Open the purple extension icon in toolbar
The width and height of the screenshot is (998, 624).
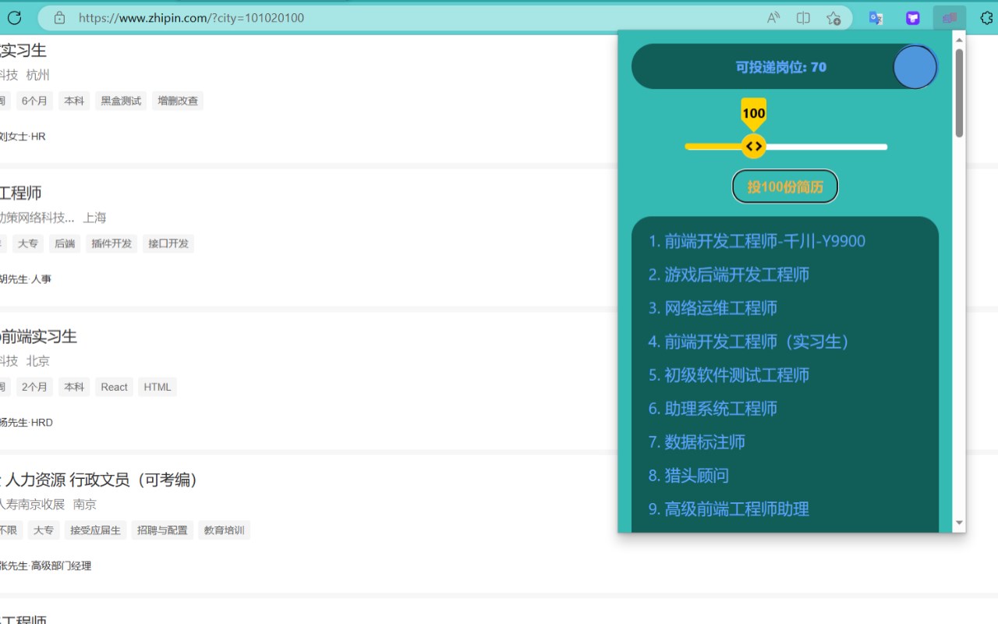pos(912,18)
